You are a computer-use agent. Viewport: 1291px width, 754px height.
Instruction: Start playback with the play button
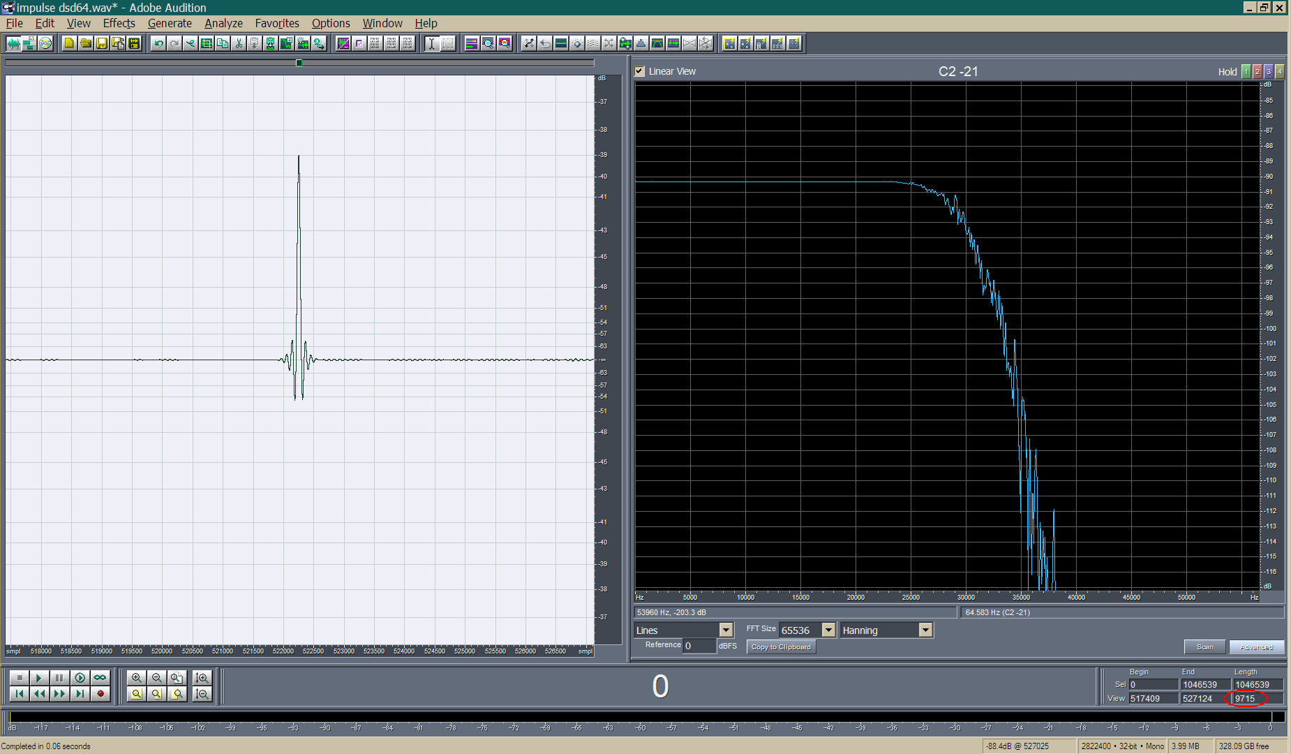[x=39, y=678]
